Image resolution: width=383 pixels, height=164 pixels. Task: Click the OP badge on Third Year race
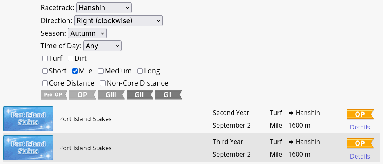coord(360,143)
